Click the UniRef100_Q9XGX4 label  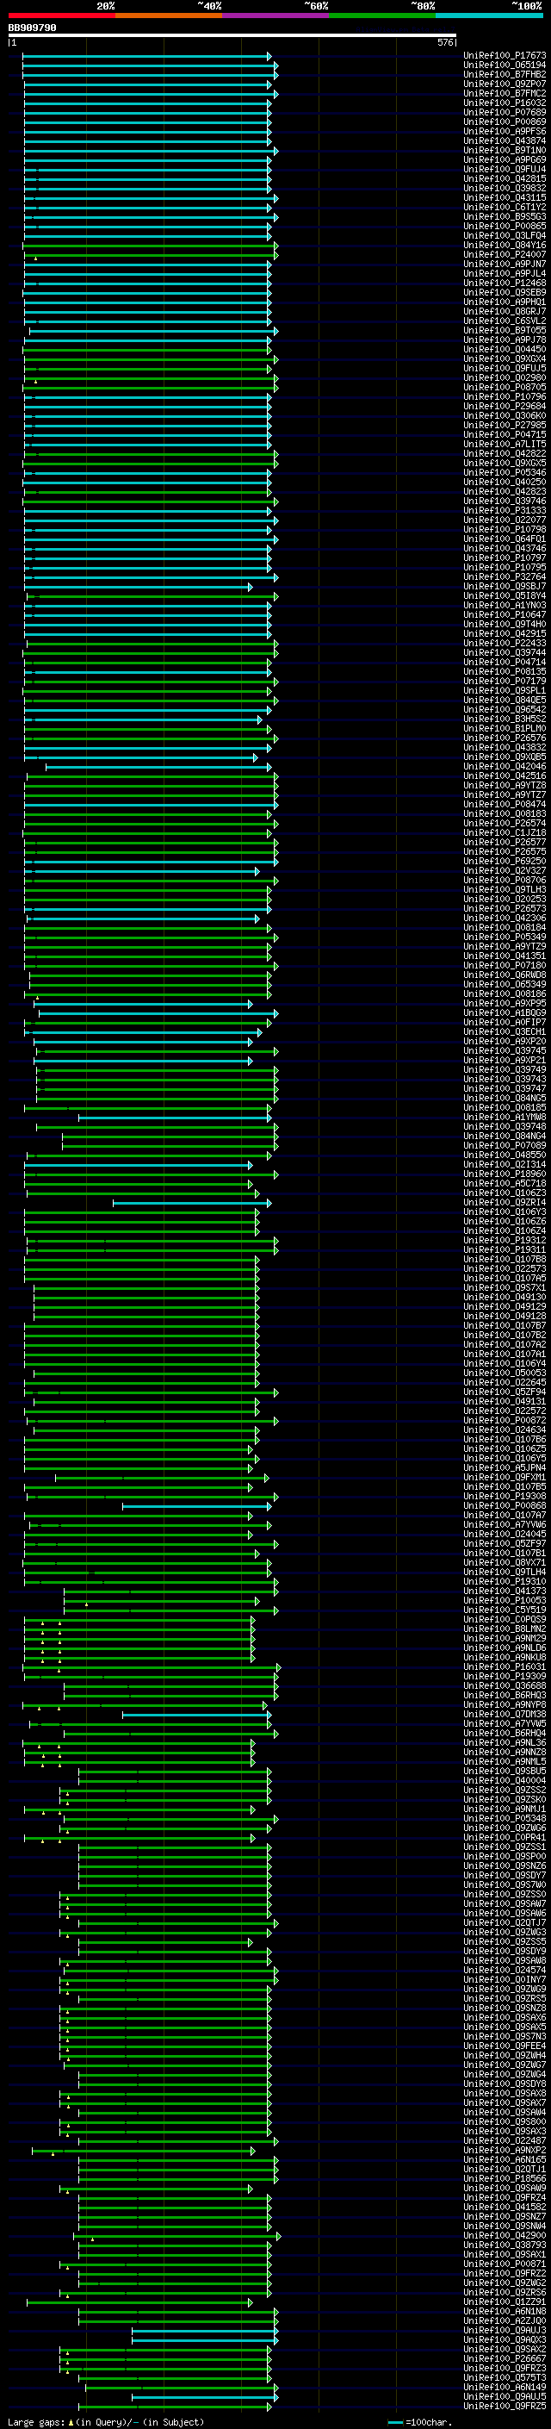(x=505, y=359)
